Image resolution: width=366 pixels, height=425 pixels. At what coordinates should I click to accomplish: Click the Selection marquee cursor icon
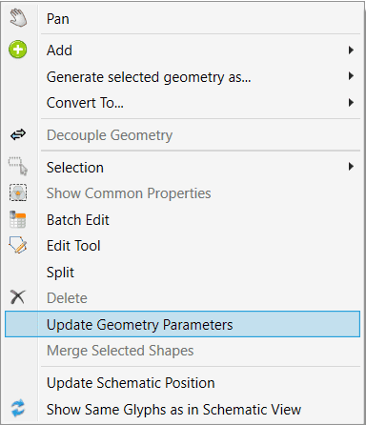18,166
